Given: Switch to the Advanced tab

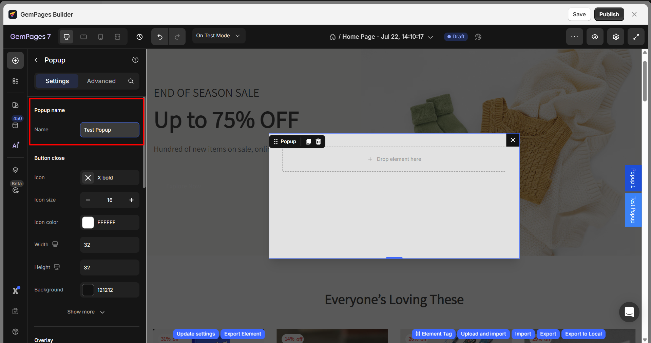Looking at the screenshot, I should pos(101,81).
